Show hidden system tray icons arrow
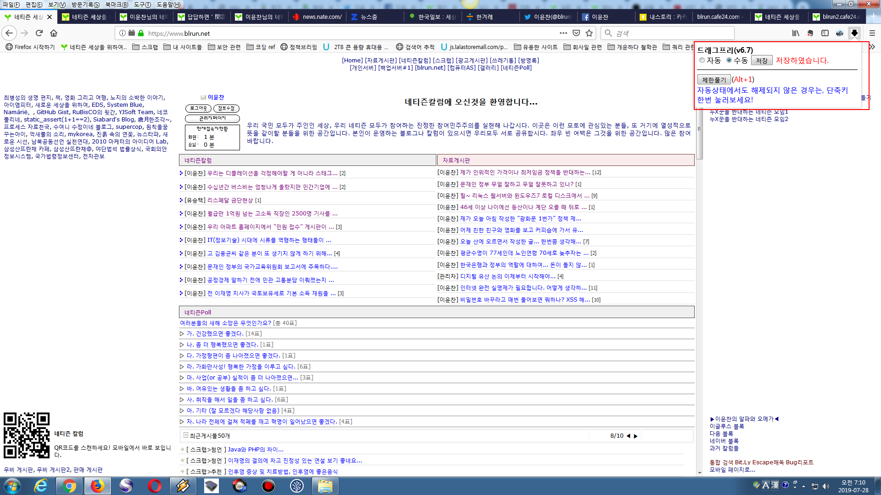881x495 pixels. tap(803, 486)
